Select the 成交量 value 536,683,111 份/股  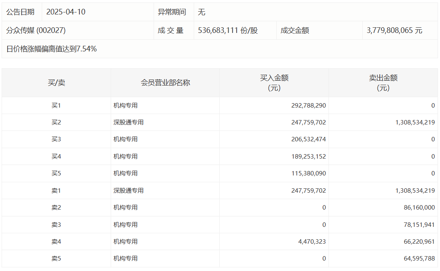(x=228, y=31)
